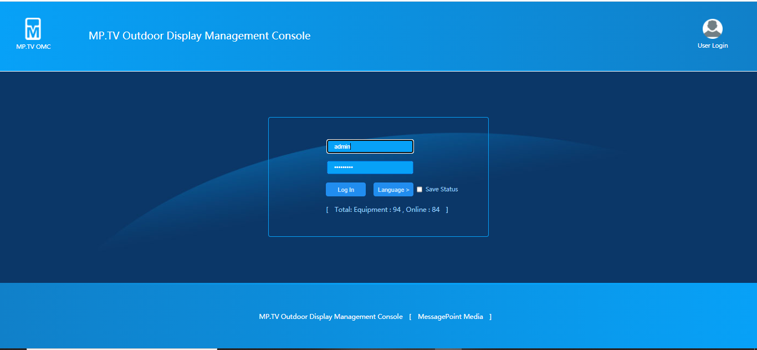Click the header title MP.TV Outdoor Display Management Console
757x350 pixels.
click(200, 36)
